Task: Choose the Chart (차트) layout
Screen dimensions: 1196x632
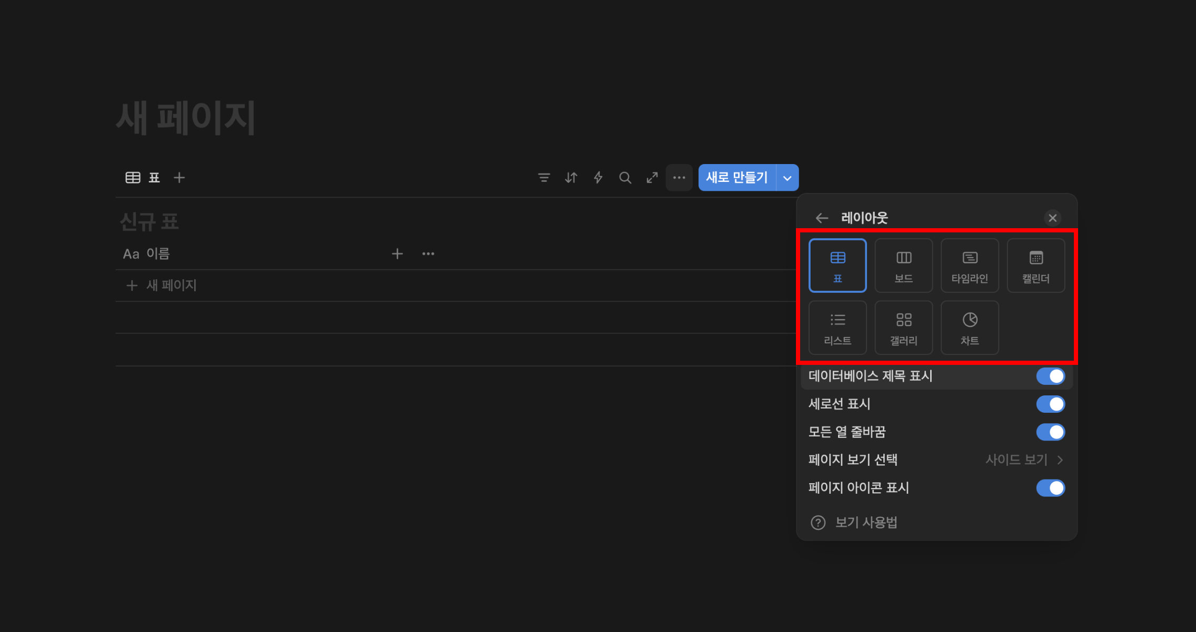Action: 969,328
